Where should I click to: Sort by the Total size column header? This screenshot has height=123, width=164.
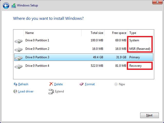93,33
